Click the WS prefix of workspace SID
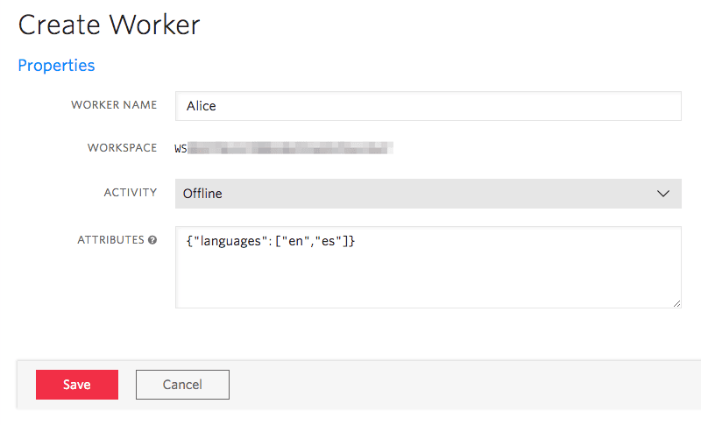This screenshot has width=701, height=425. pos(181,148)
